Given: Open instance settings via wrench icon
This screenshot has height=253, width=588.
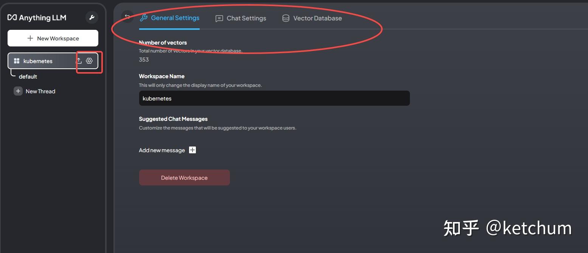Looking at the screenshot, I should coord(92,17).
